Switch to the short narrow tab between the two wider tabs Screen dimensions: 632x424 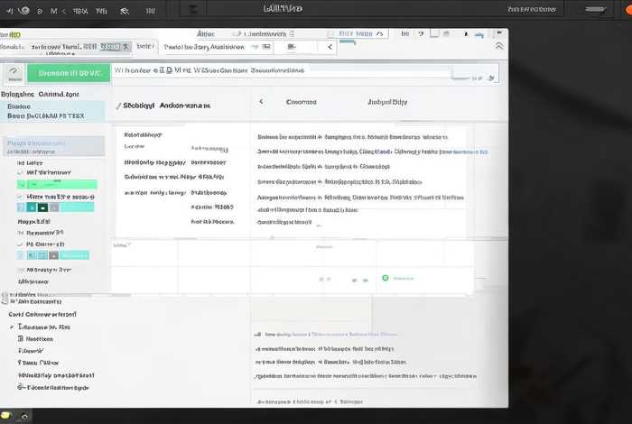tap(145, 47)
